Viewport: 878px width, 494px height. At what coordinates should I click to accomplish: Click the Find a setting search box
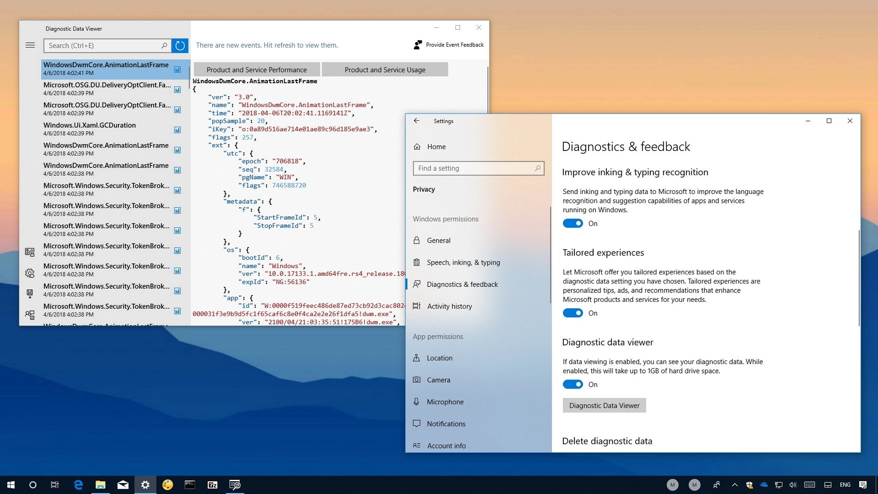(474, 168)
